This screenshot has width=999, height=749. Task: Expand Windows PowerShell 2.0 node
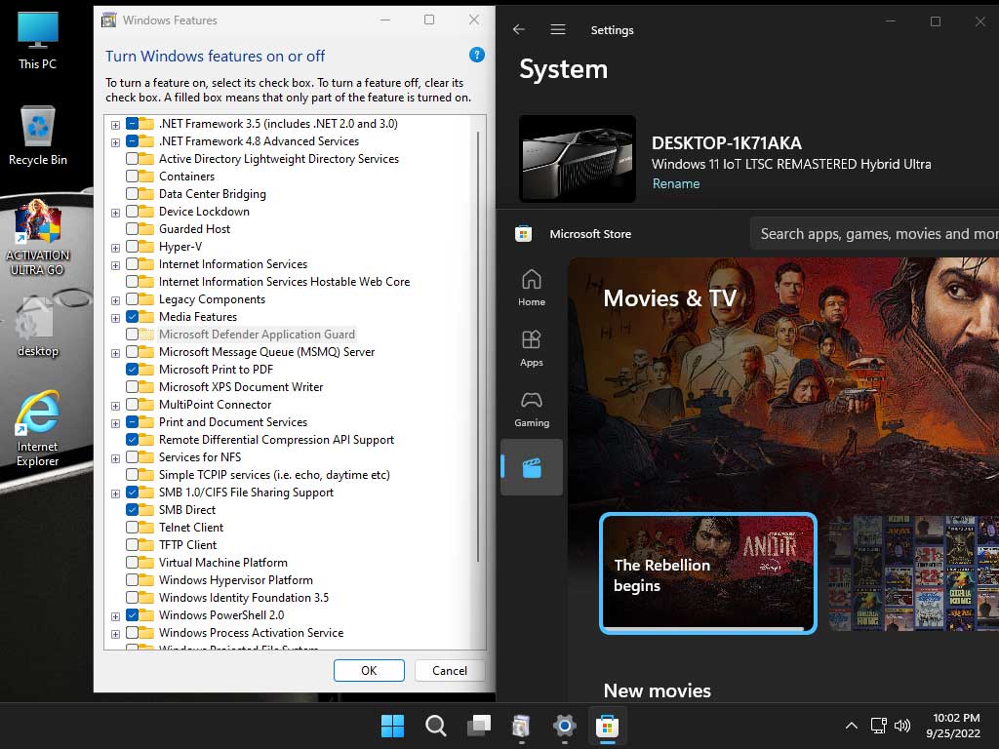pos(115,616)
